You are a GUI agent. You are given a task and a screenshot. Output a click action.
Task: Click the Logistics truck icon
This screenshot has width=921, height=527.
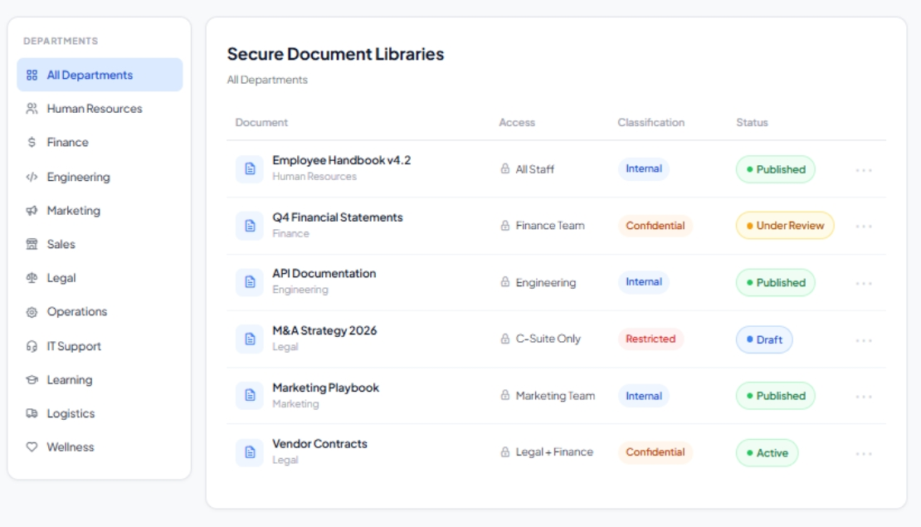(x=32, y=413)
